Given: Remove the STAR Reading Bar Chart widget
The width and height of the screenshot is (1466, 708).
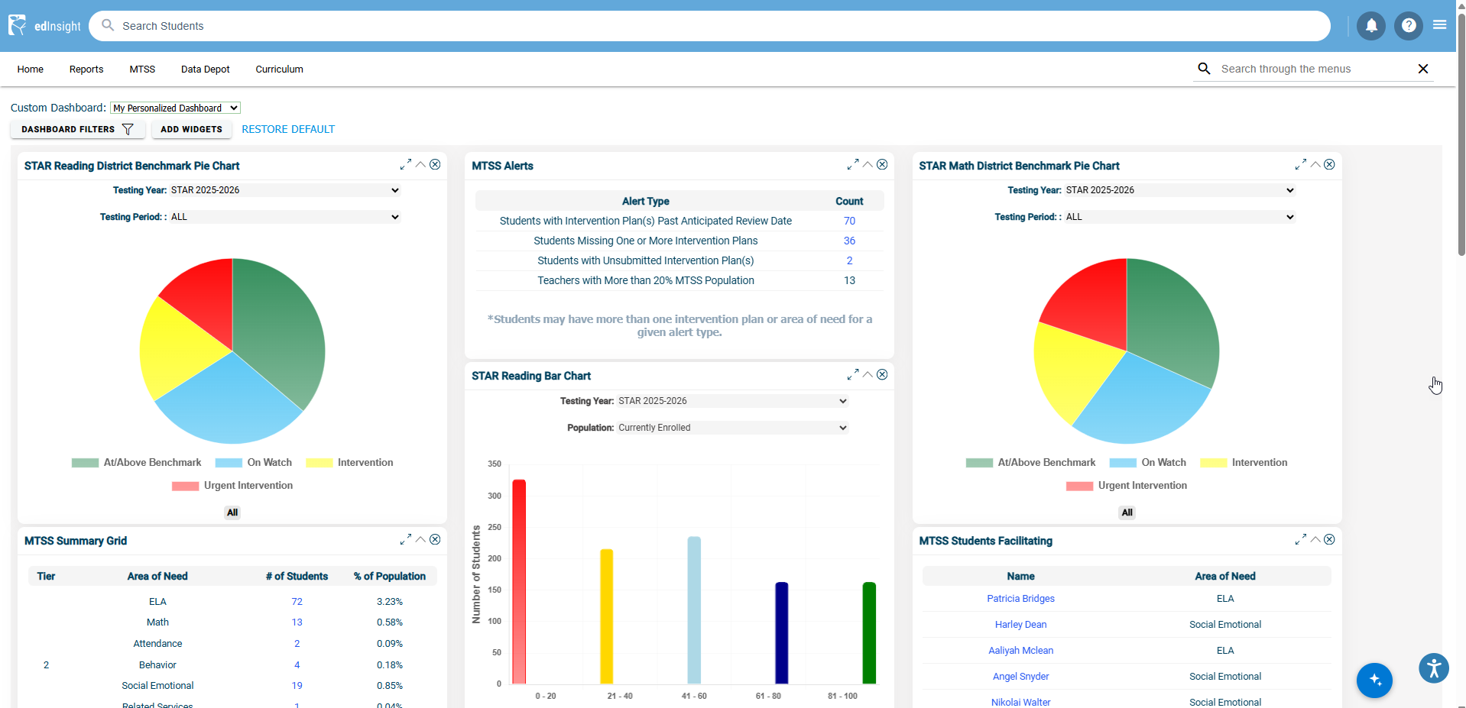Looking at the screenshot, I should click(x=882, y=374).
